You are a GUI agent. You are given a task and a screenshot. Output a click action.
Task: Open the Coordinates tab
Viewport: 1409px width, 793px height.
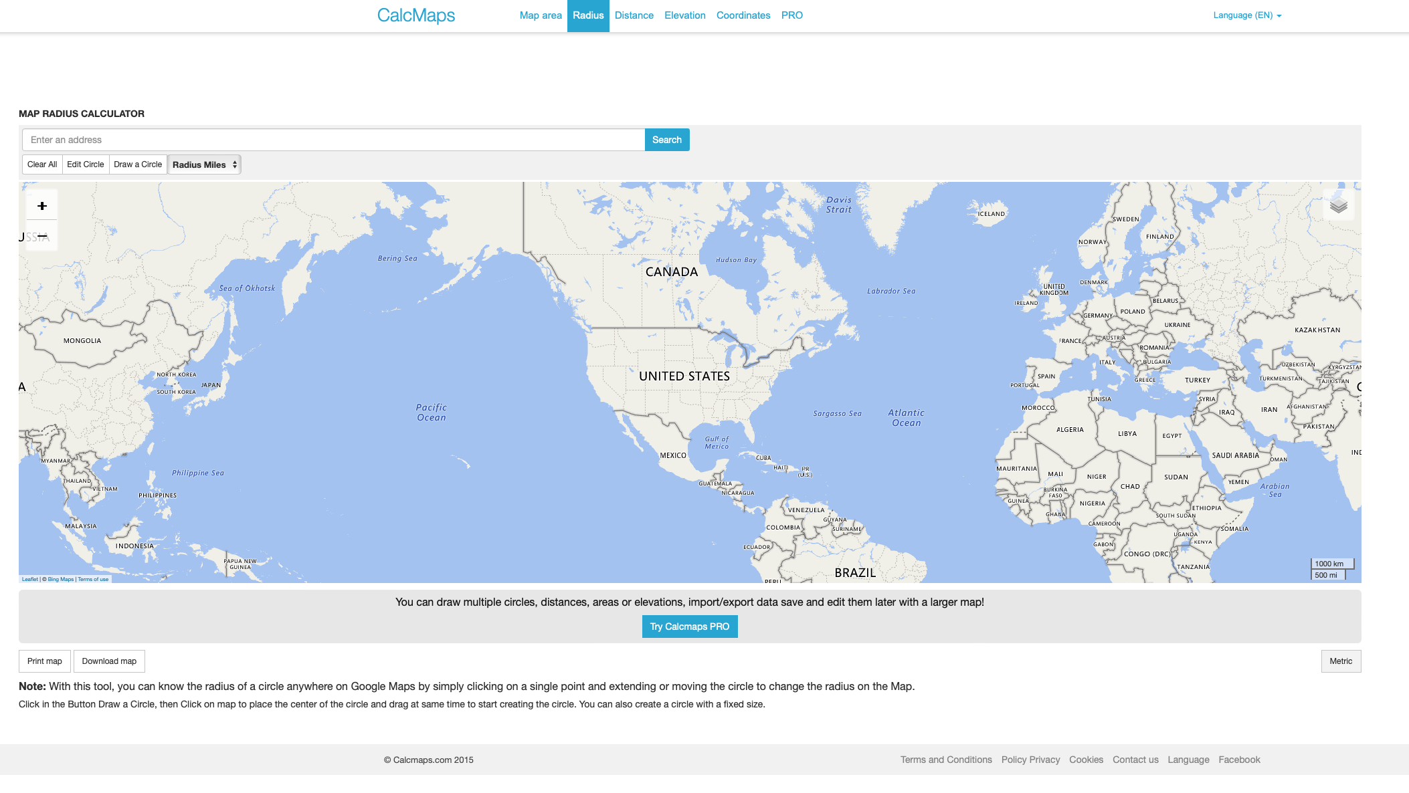pyautogui.click(x=743, y=15)
